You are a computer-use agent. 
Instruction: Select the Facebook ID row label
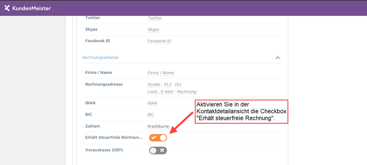97,41
